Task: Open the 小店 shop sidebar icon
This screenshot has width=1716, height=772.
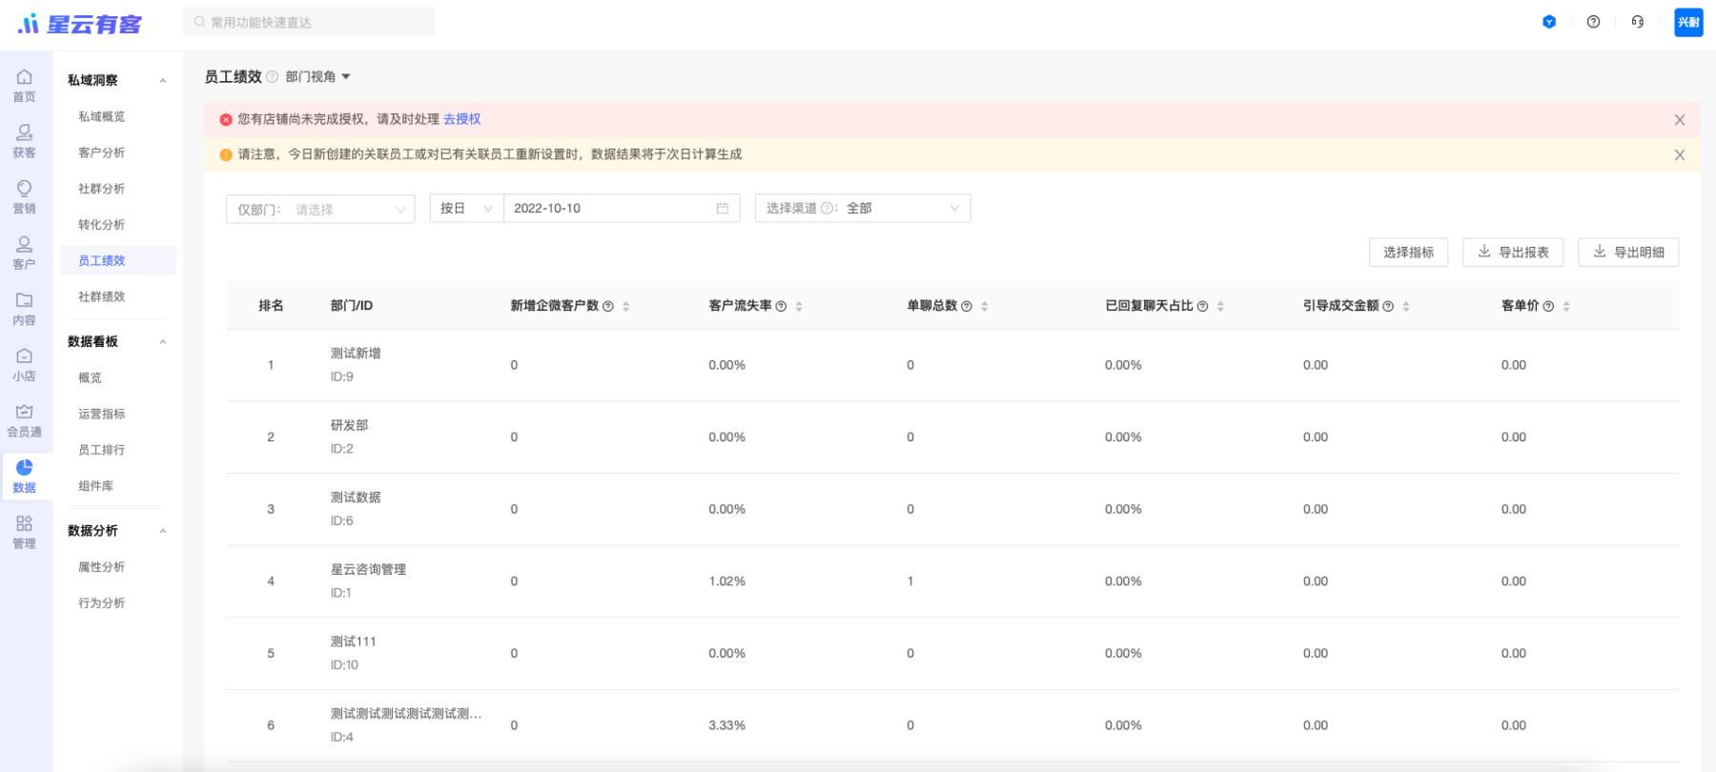Action: (x=25, y=364)
